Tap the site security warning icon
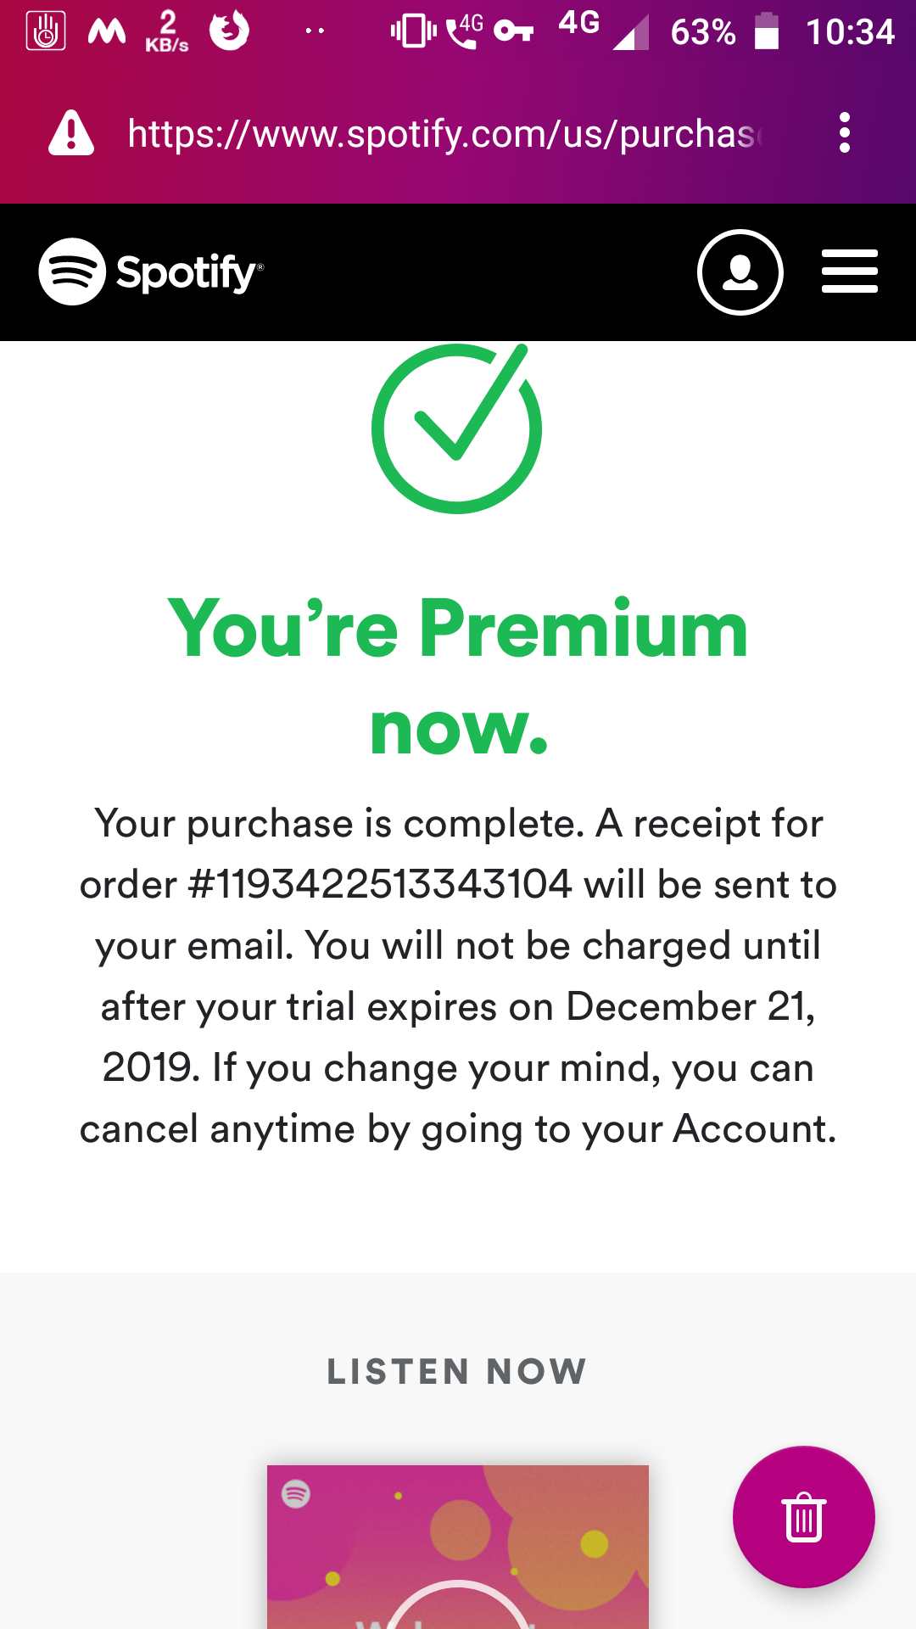 (x=71, y=133)
